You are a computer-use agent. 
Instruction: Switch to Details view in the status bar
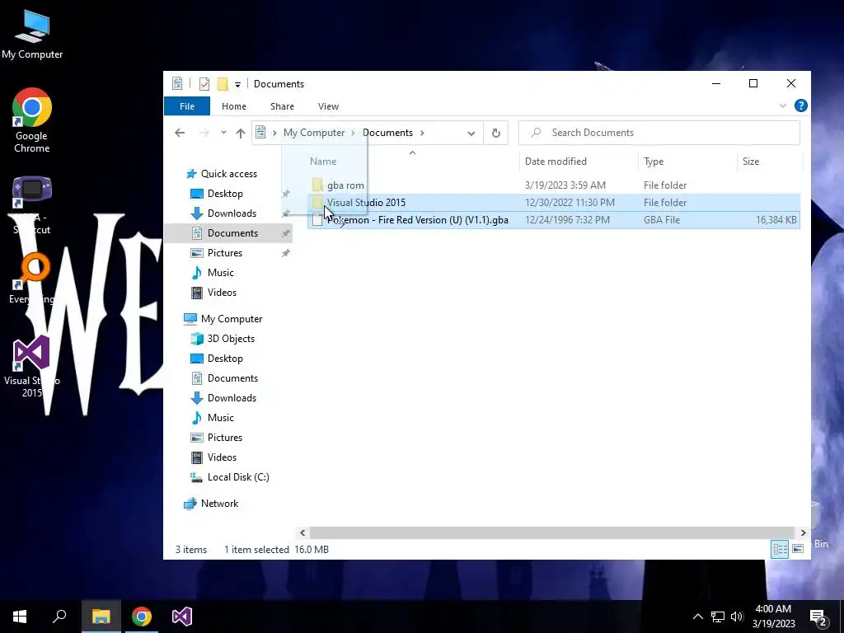tap(780, 549)
